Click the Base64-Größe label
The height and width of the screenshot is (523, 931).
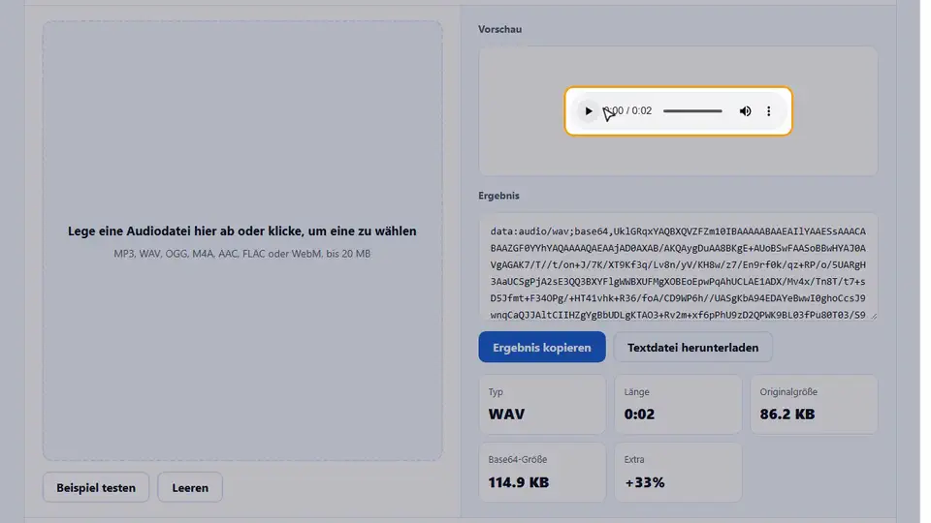517,459
